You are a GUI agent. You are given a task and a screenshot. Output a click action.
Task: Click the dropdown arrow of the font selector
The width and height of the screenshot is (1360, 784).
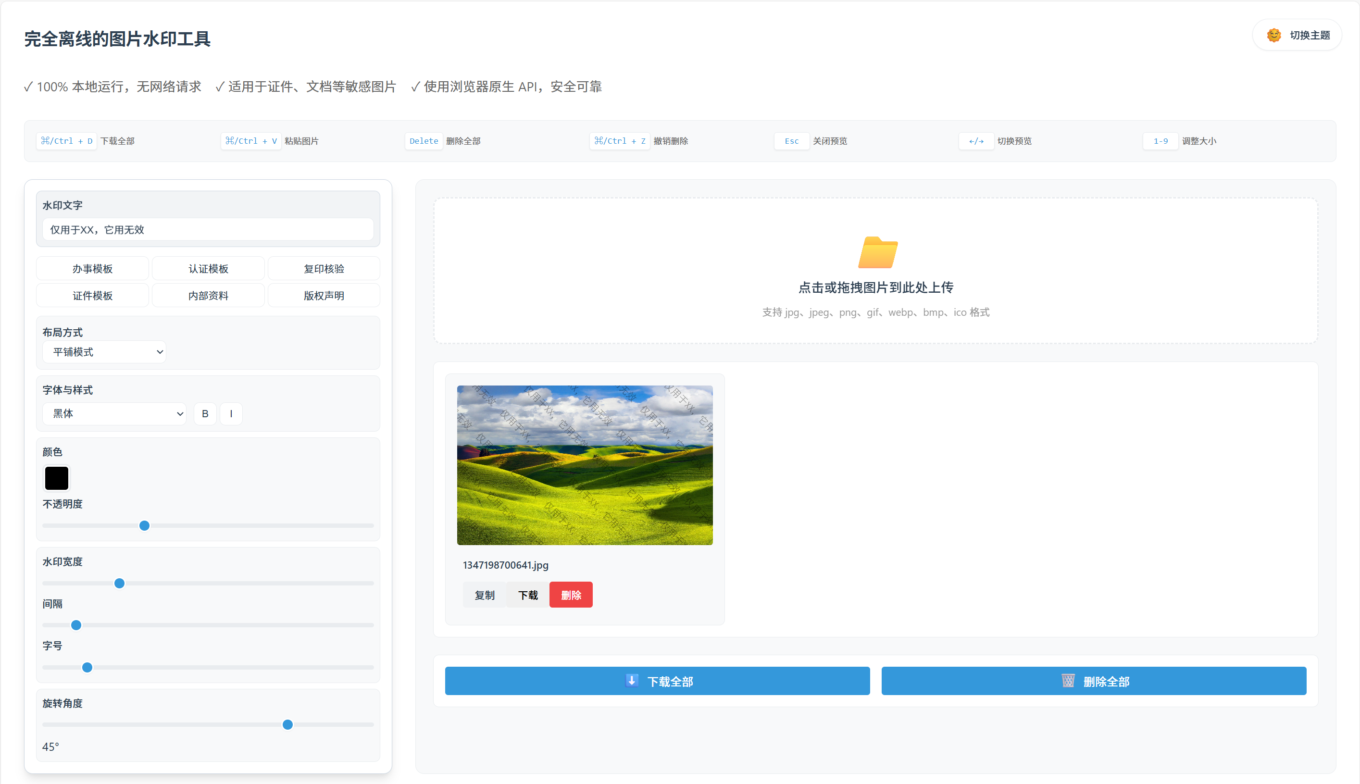click(180, 413)
